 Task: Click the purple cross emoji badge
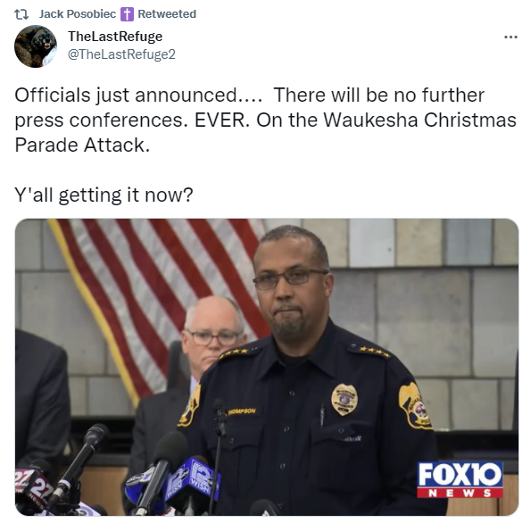(127, 14)
